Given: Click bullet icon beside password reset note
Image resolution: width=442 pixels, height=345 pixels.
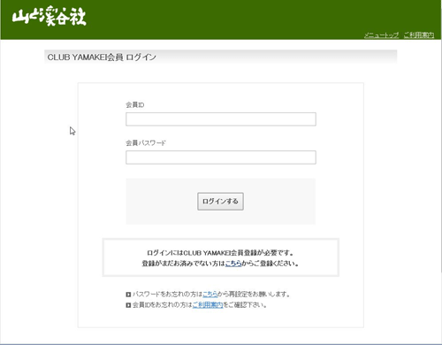Looking at the screenshot, I should point(128,295).
